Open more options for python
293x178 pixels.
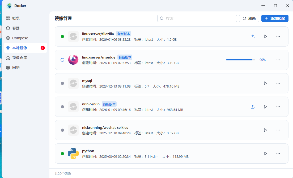278,154
